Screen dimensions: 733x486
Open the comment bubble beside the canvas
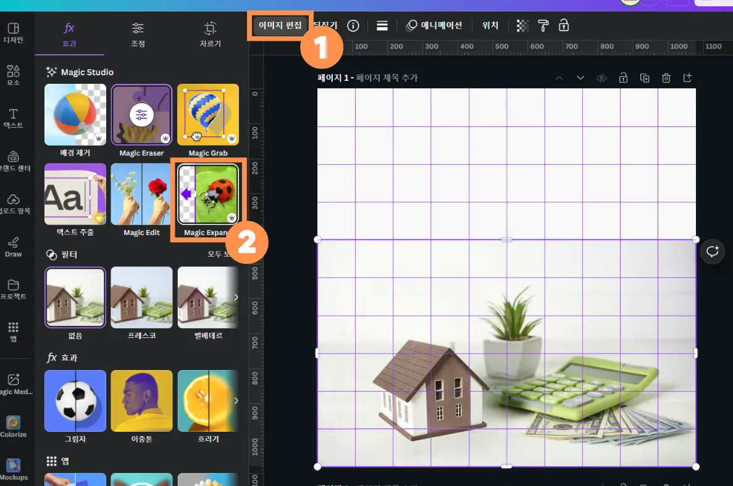tap(713, 252)
